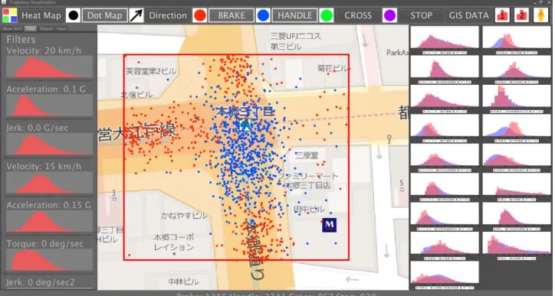Click the Acceleration: 0.15 G label

pyautogui.click(x=48, y=205)
